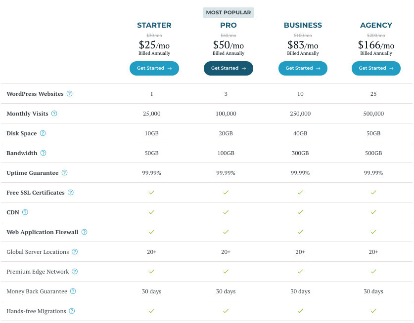The image size is (414, 323).
Task: Click the $25/mo price
Action: [154, 45]
